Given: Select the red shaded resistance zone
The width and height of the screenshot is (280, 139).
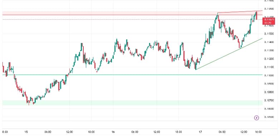Looking at the screenshot, I should (x=132, y=13).
